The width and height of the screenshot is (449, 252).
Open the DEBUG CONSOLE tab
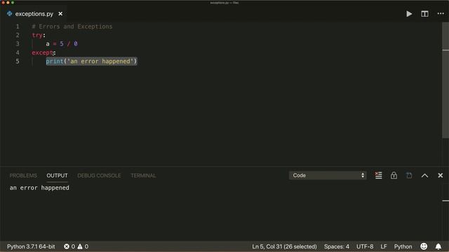[99, 176]
